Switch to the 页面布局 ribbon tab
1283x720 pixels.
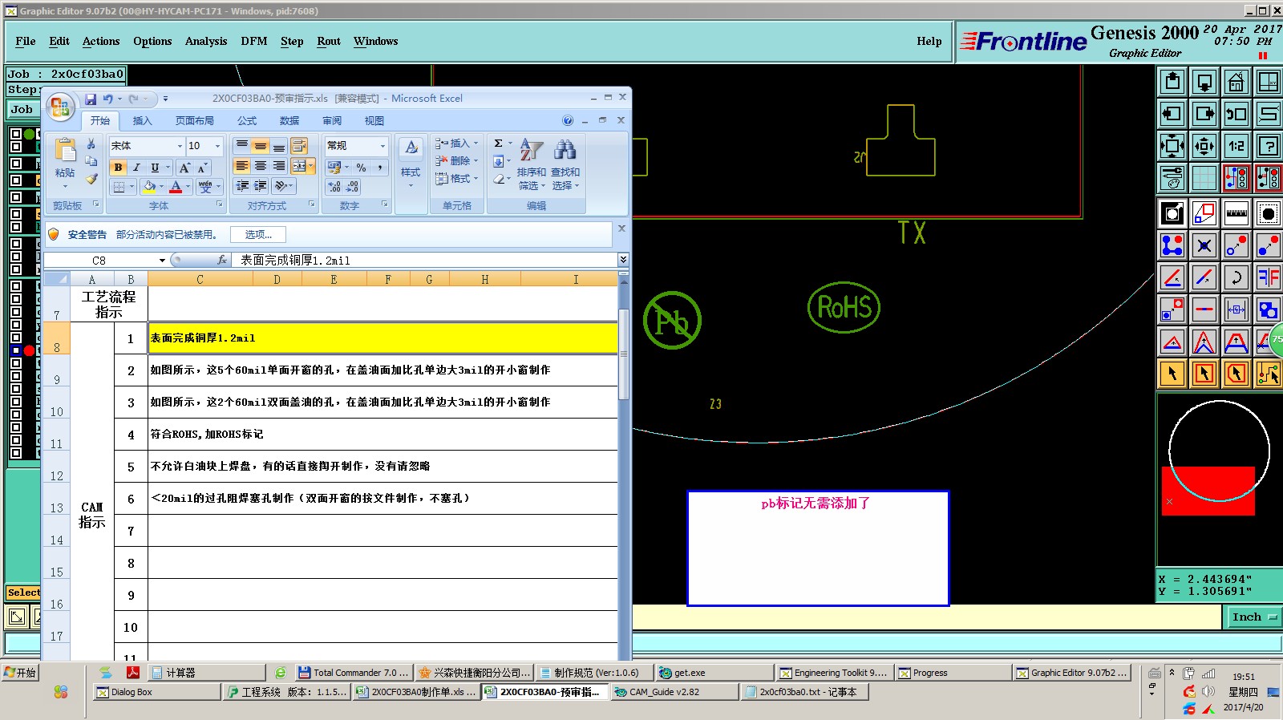[195, 121]
